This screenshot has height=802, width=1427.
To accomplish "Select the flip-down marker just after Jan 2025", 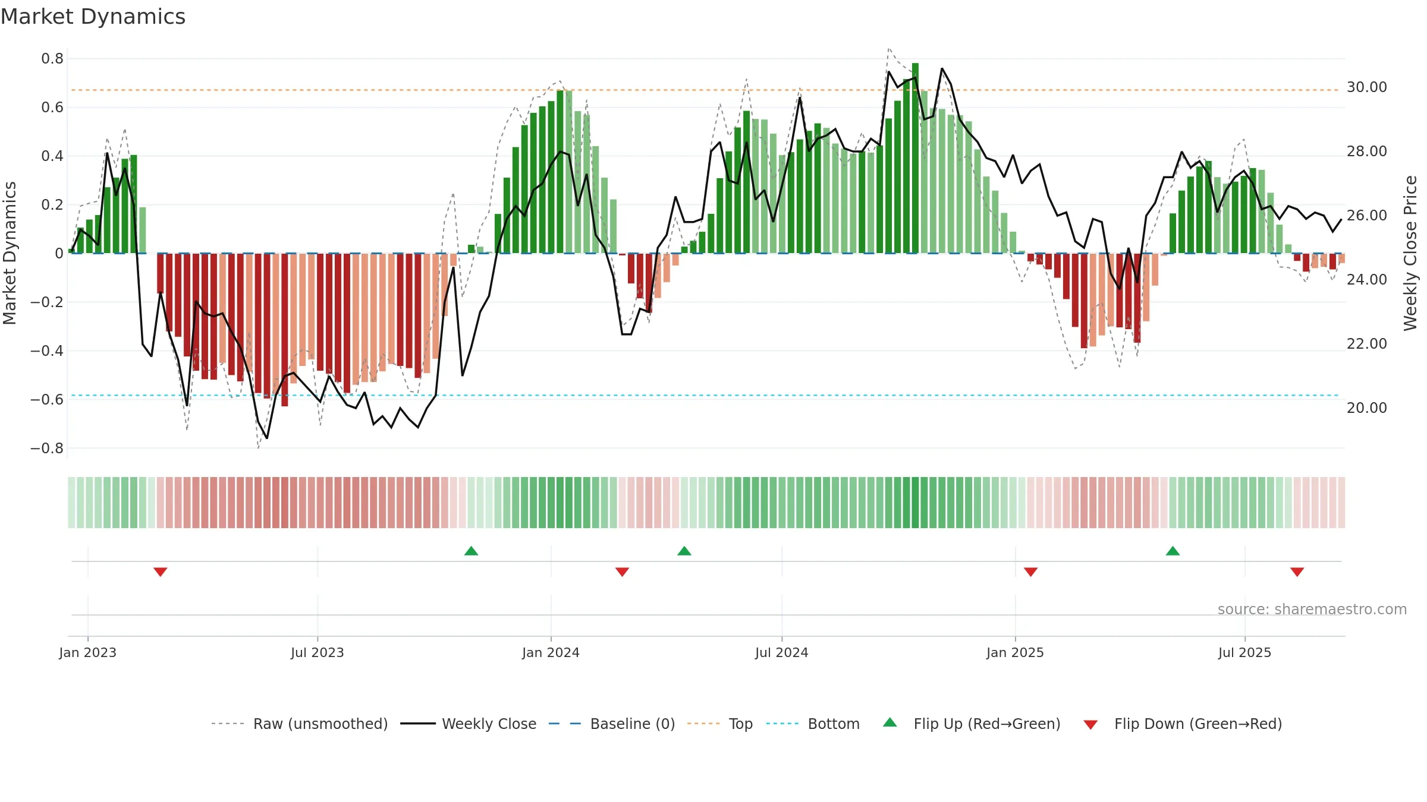I will [1031, 571].
